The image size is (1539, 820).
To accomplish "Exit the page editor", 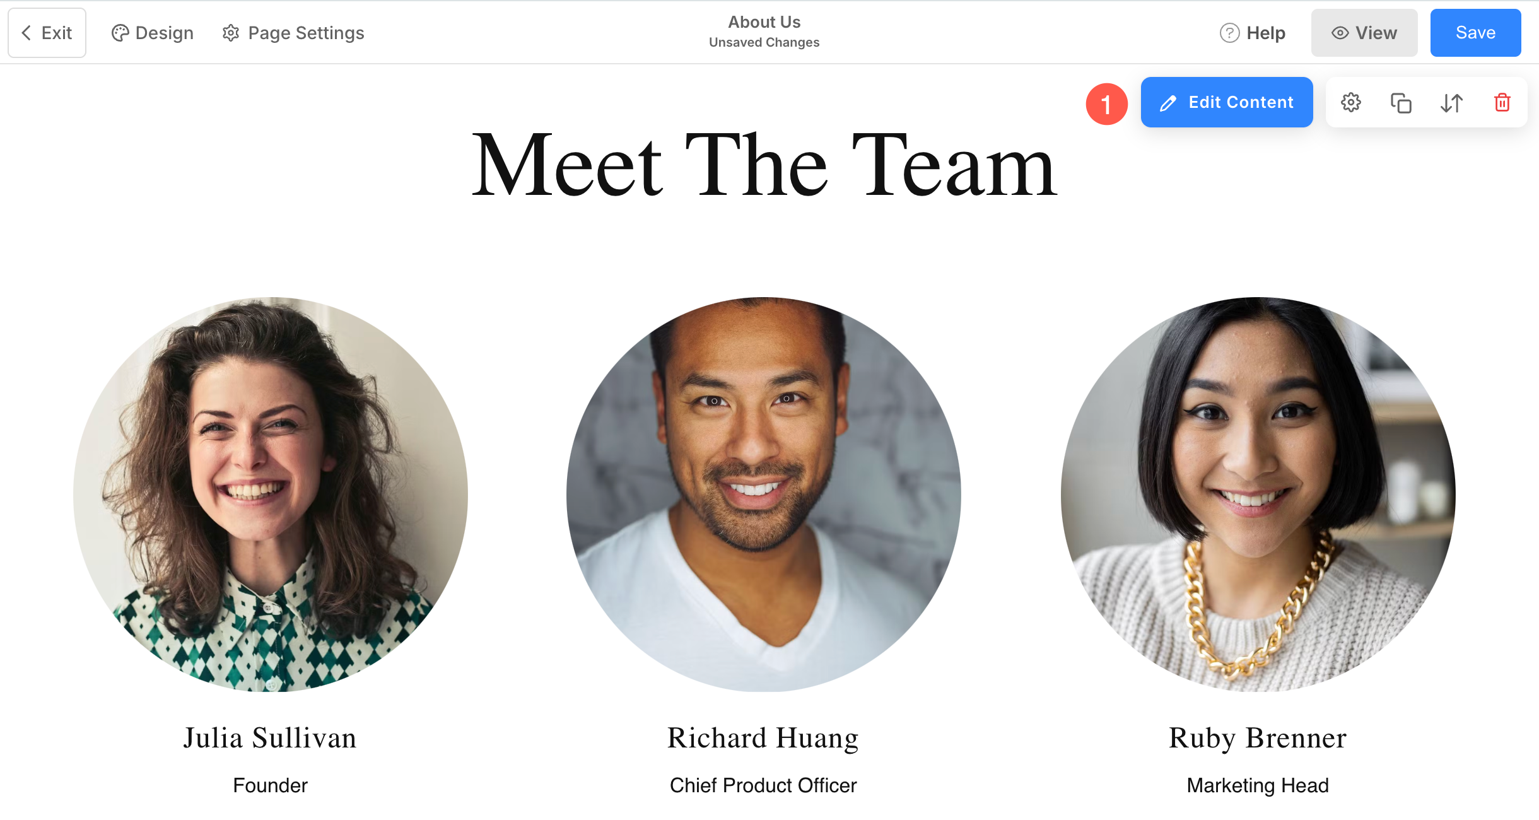I will point(47,33).
